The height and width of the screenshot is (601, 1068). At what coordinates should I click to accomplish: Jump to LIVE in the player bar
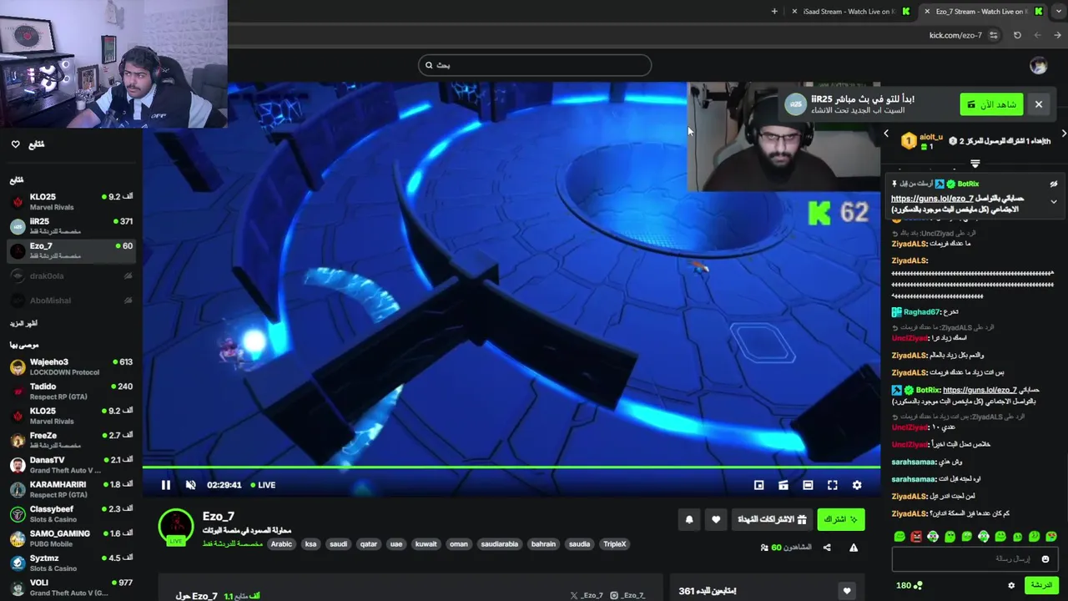[262, 485]
